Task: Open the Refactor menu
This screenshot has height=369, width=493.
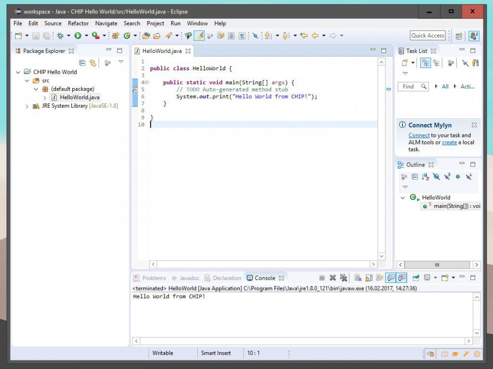Action: tap(78, 23)
